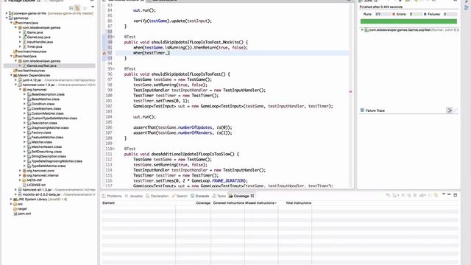The image size is (471, 265).
Task: Select StringDescription.class in the tree
Action: click(x=49, y=156)
